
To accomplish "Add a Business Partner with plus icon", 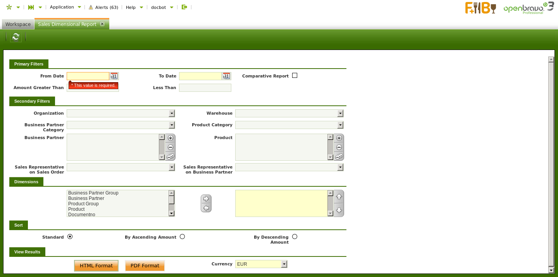I will tap(170, 138).
